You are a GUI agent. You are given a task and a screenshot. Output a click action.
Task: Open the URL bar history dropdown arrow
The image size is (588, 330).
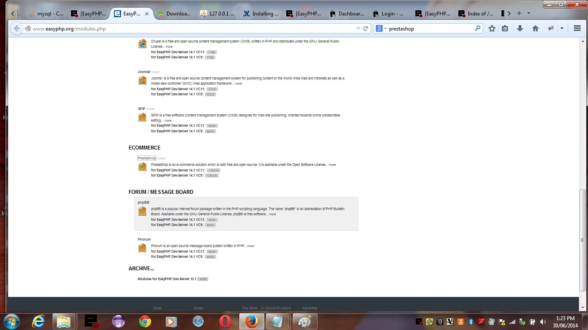[358, 29]
